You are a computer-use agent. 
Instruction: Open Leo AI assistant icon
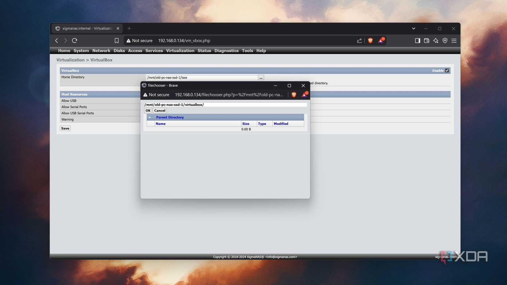tap(436, 41)
